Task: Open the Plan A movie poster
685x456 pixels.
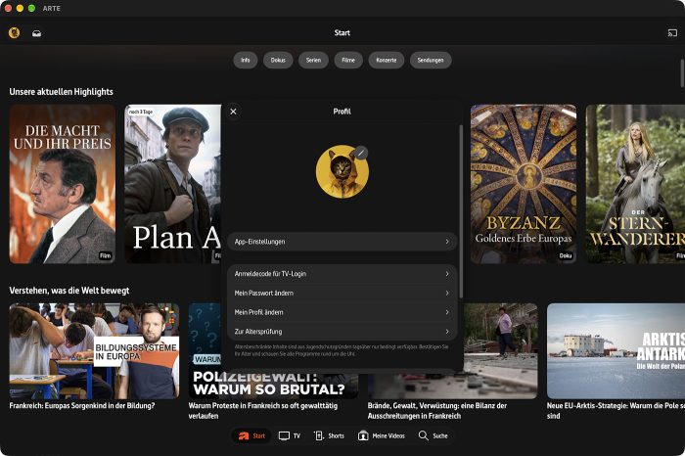Action: point(172,184)
